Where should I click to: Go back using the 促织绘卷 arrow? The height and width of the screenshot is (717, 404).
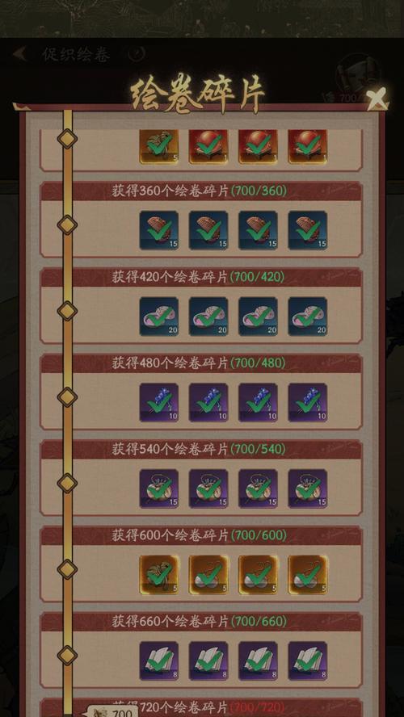20,54
